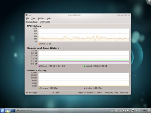Click the star activities icon in the panel

[8, 111]
